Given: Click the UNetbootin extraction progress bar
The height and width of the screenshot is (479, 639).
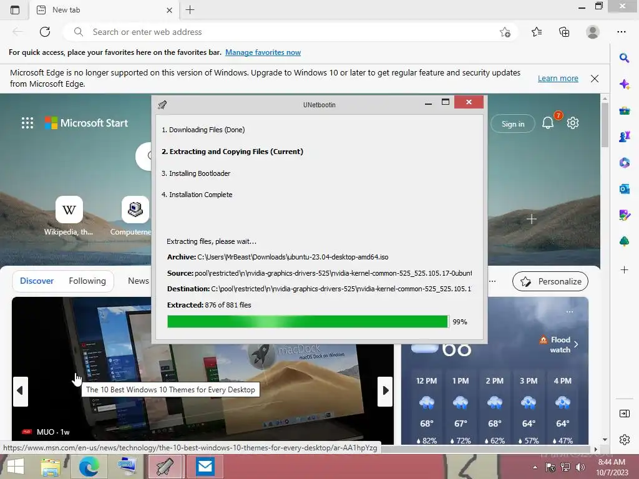Looking at the screenshot, I should coord(308,322).
